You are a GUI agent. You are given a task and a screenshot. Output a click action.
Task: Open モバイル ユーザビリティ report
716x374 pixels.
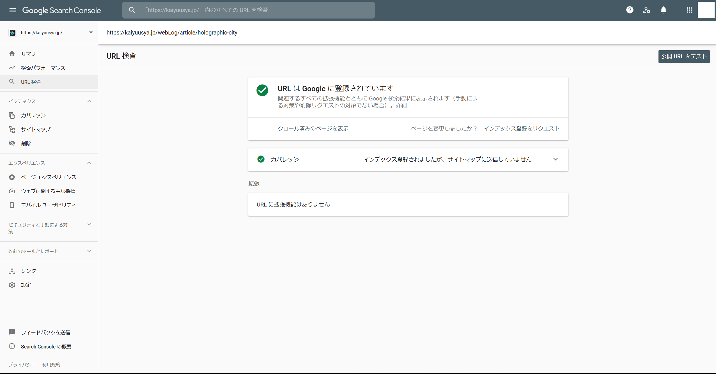[49, 205]
